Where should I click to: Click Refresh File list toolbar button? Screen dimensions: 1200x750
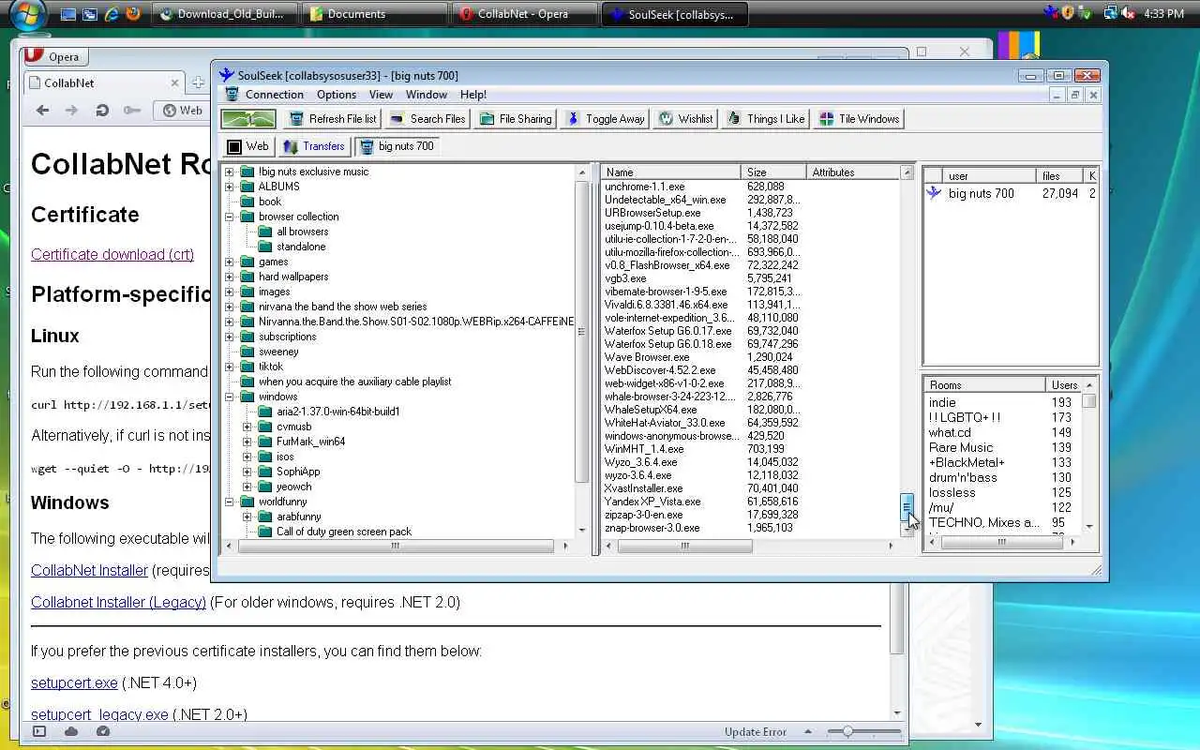click(x=333, y=119)
